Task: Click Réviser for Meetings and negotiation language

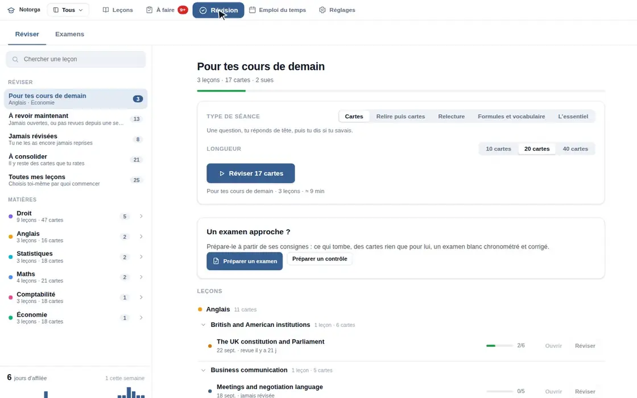Action: click(585, 392)
